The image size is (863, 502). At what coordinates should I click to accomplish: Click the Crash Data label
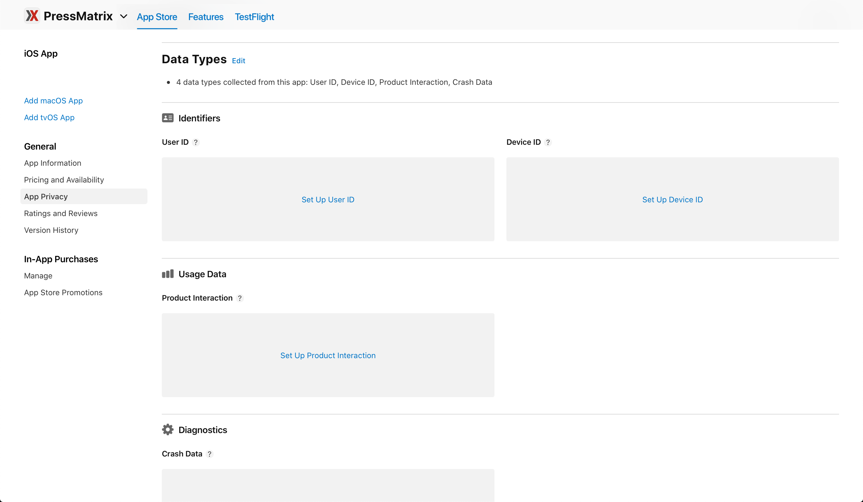tap(182, 454)
